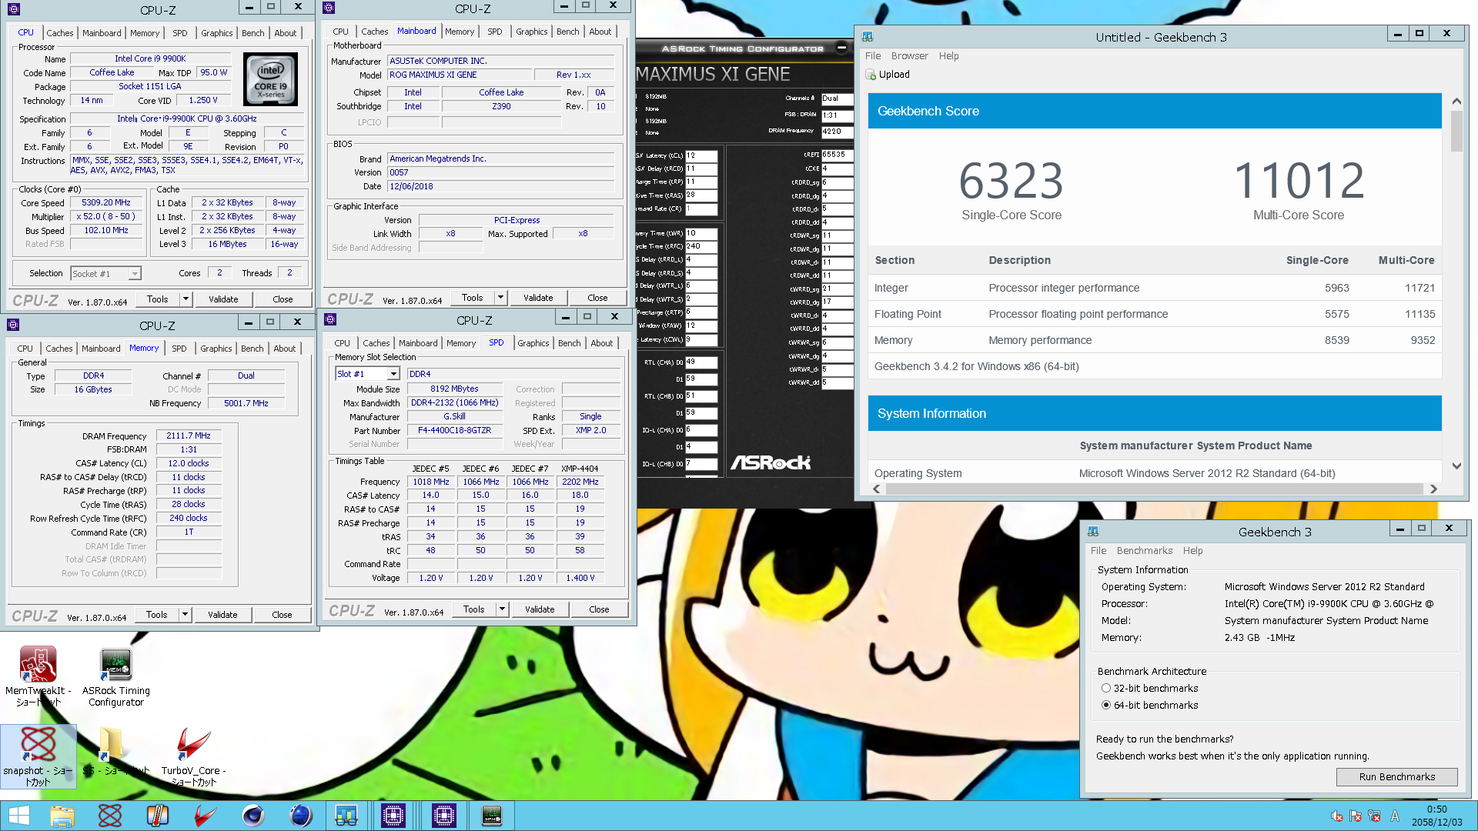Open Help menu in small Geekbench 3 window
Viewport: 1478px width, 831px height.
[x=1192, y=551]
